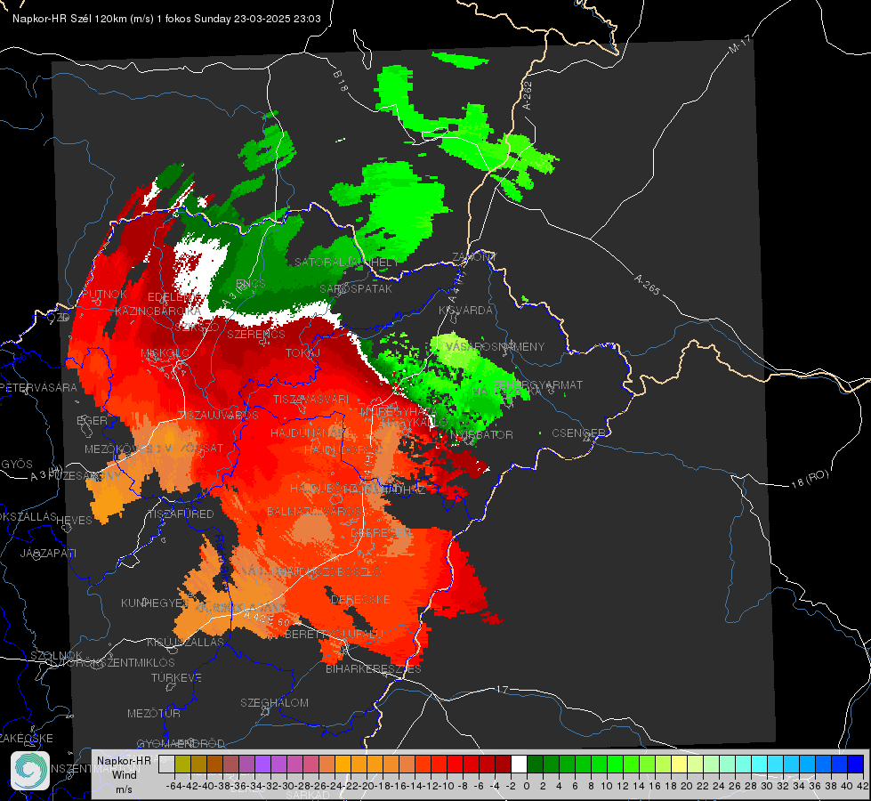Image resolution: width=871 pixels, height=801 pixels.
Task: Click the 'SZERENCS' city label
Action: [256, 335]
